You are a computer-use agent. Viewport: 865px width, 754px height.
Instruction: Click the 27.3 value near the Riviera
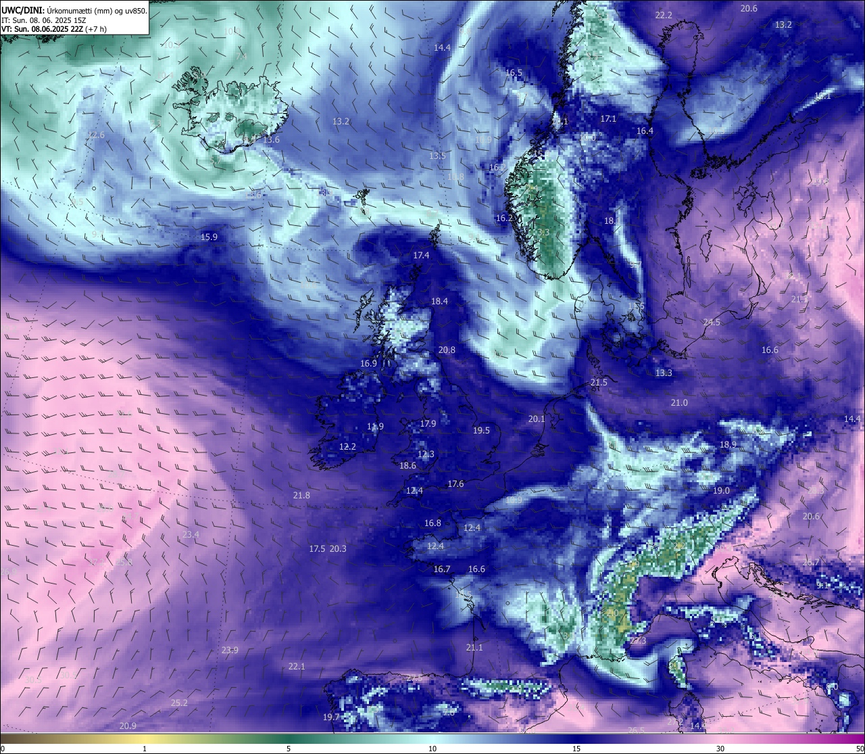click(637, 640)
